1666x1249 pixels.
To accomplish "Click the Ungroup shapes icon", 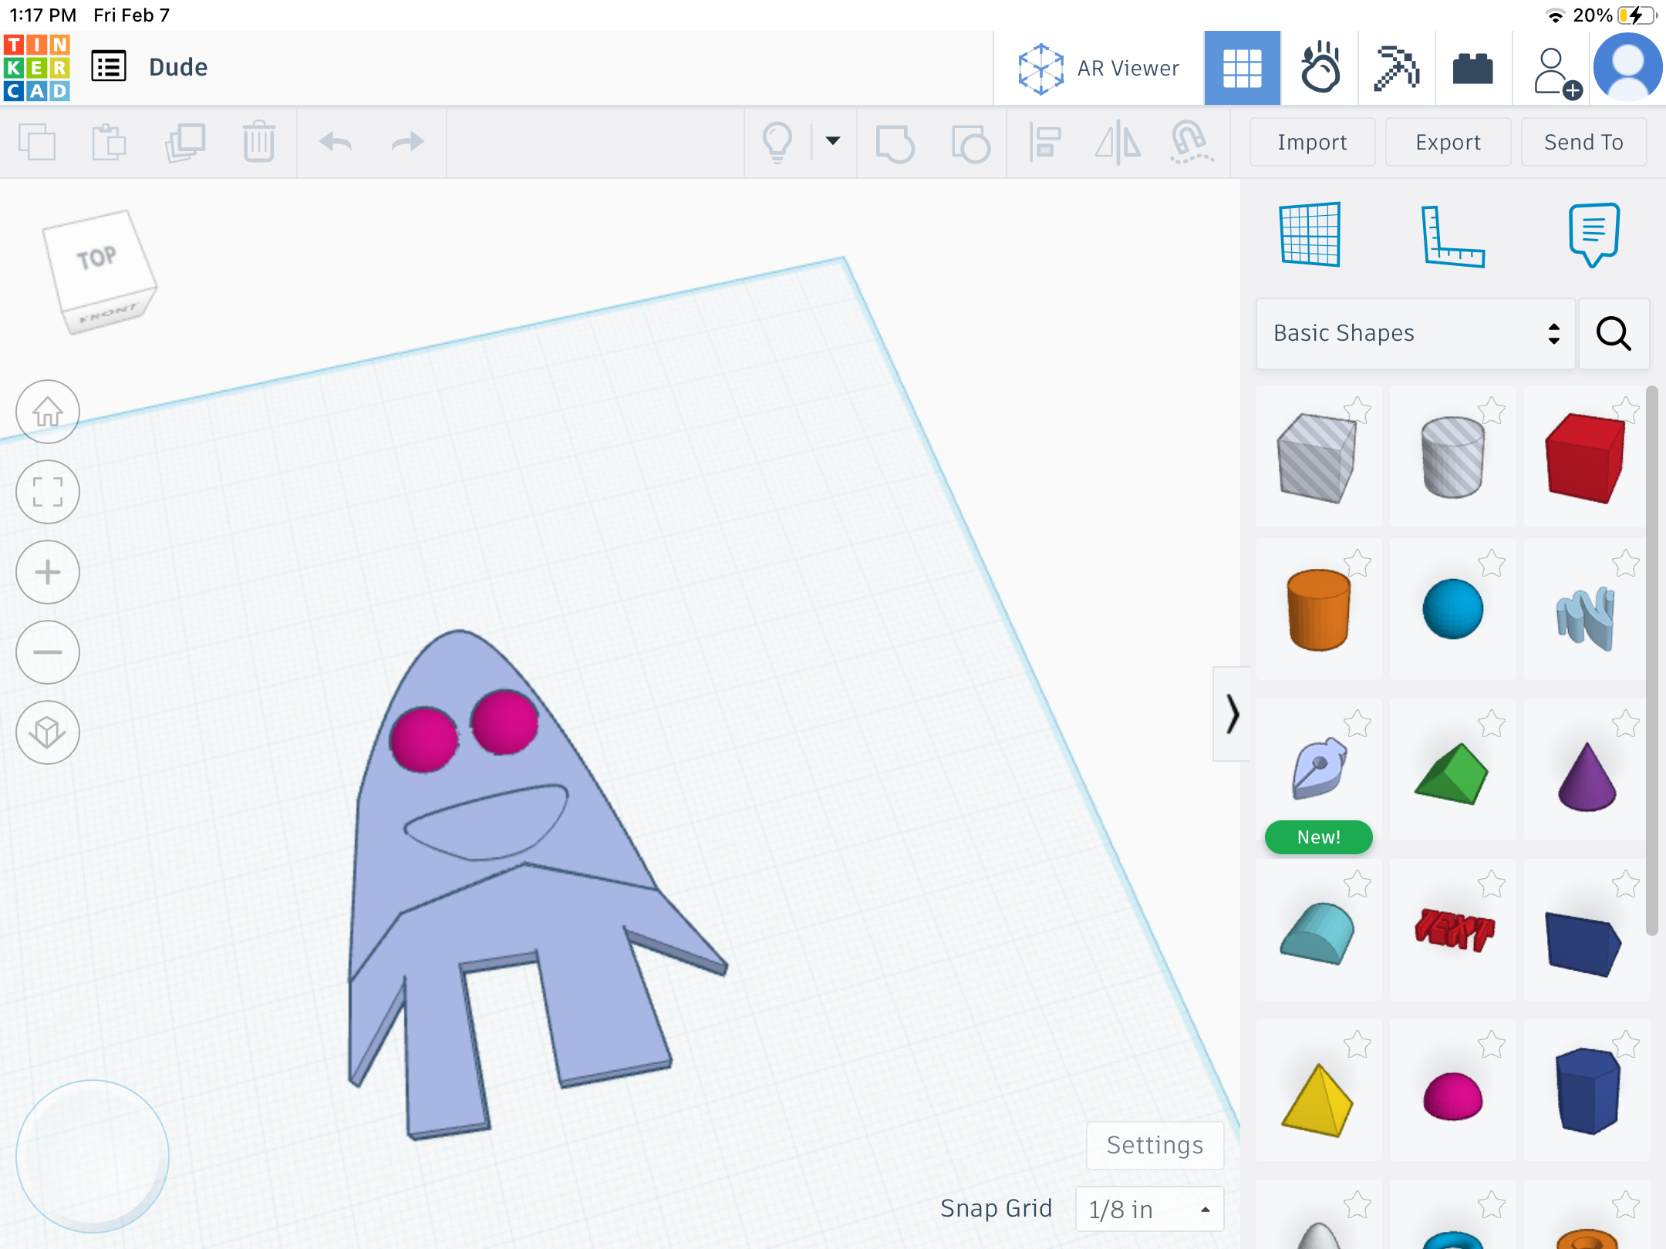I will point(970,143).
